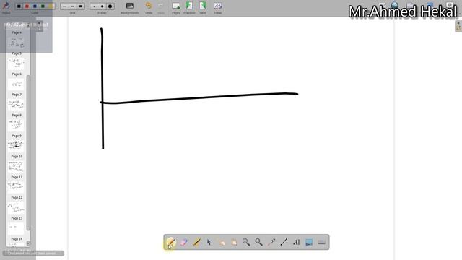Open Page 12 thumbnail
This screenshot has height=260, width=462.
click(16, 207)
